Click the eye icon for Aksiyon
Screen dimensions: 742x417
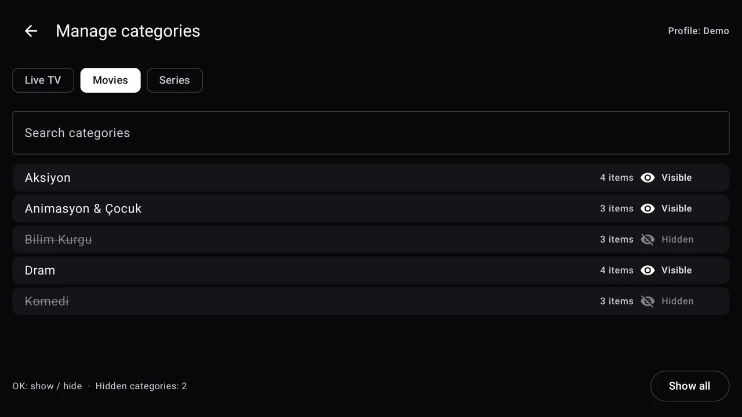(x=648, y=178)
